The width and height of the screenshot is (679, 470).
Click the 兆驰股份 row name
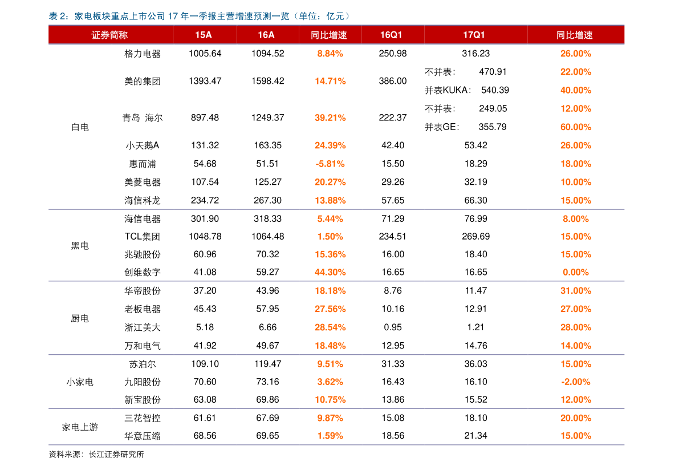pos(143,255)
